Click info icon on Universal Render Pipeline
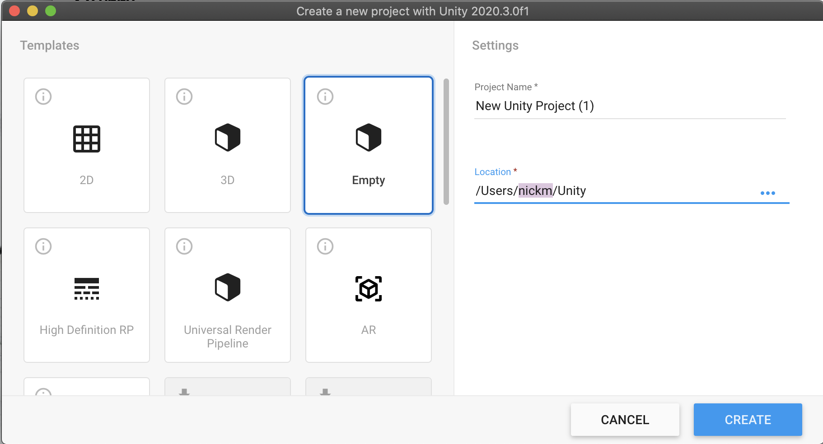The height and width of the screenshot is (444, 823). click(x=184, y=246)
